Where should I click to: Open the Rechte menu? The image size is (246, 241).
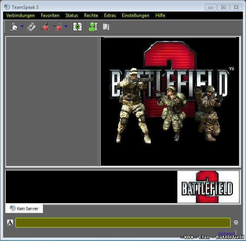tap(91, 15)
